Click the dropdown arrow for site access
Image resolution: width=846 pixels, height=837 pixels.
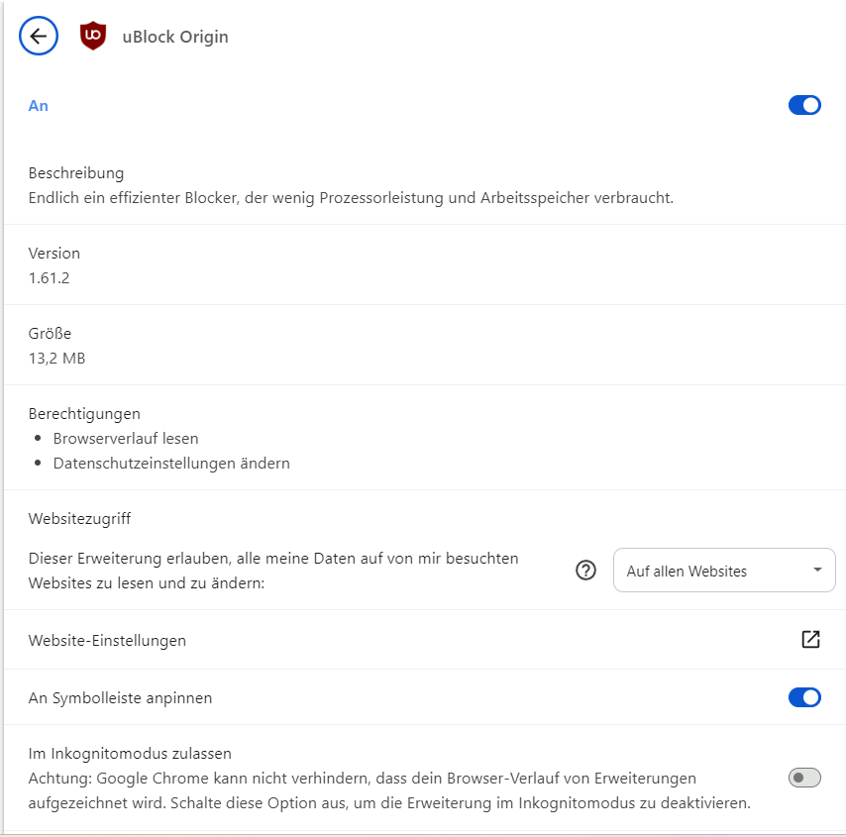(x=817, y=570)
